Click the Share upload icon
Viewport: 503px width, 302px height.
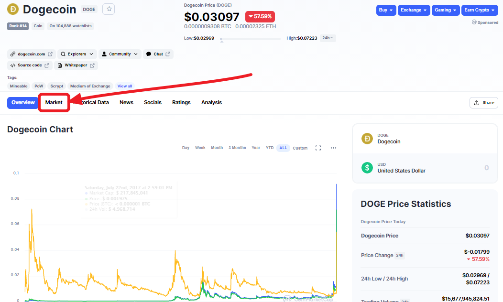477,103
